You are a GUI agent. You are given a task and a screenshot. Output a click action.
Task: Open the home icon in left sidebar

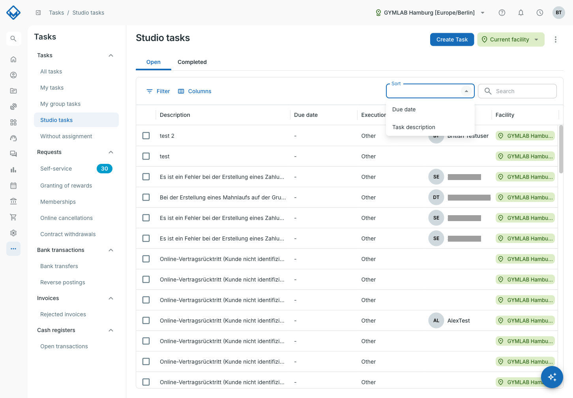click(13, 59)
